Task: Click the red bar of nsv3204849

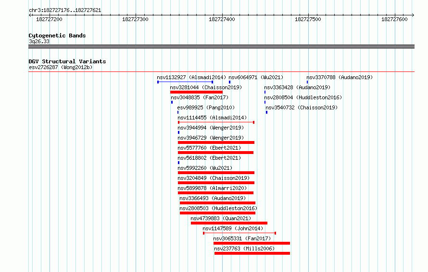Action: [216, 183]
